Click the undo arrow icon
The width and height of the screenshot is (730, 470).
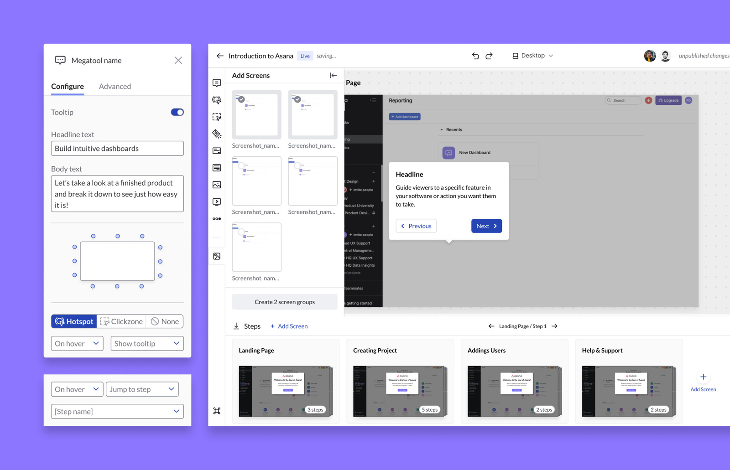coord(475,56)
